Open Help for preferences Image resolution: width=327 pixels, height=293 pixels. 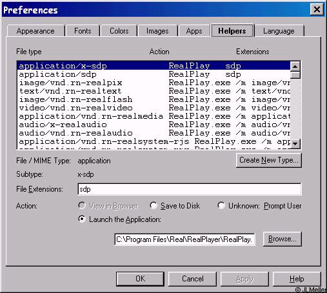(297, 279)
